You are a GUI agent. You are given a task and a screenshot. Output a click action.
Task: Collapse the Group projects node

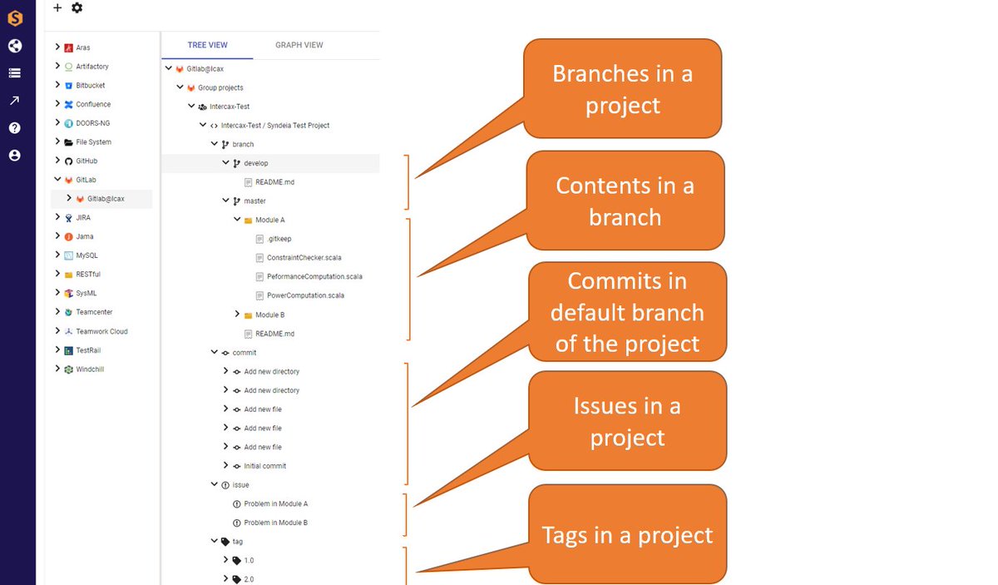click(x=180, y=87)
